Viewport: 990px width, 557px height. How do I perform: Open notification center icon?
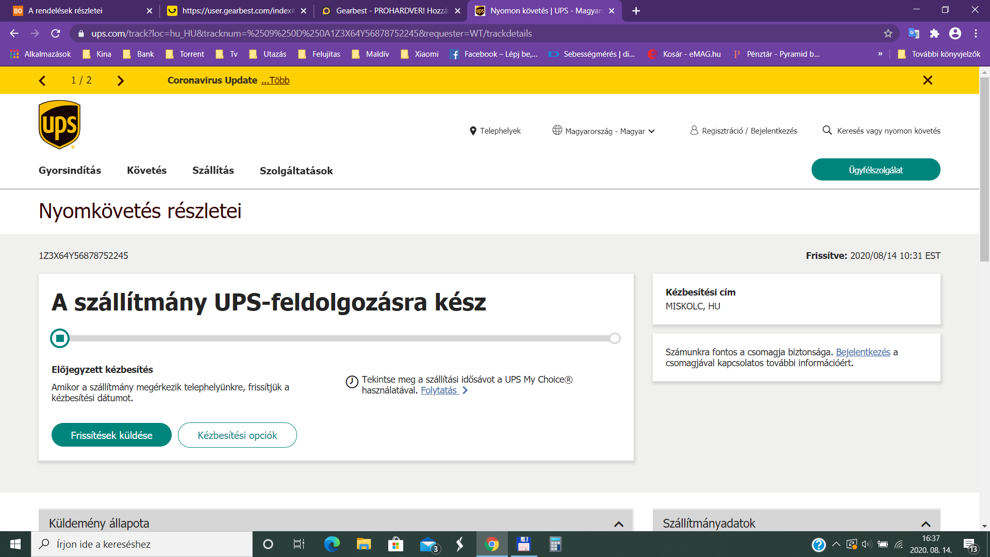click(970, 545)
